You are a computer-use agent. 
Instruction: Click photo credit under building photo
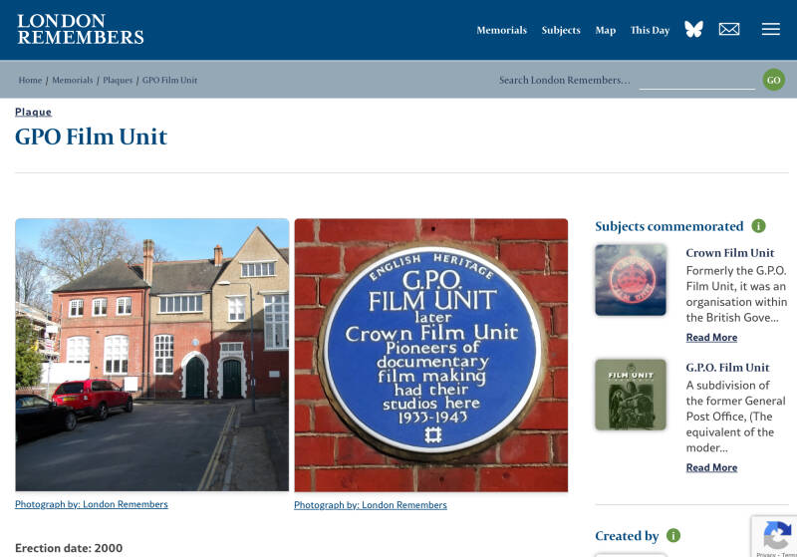[92, 504]
